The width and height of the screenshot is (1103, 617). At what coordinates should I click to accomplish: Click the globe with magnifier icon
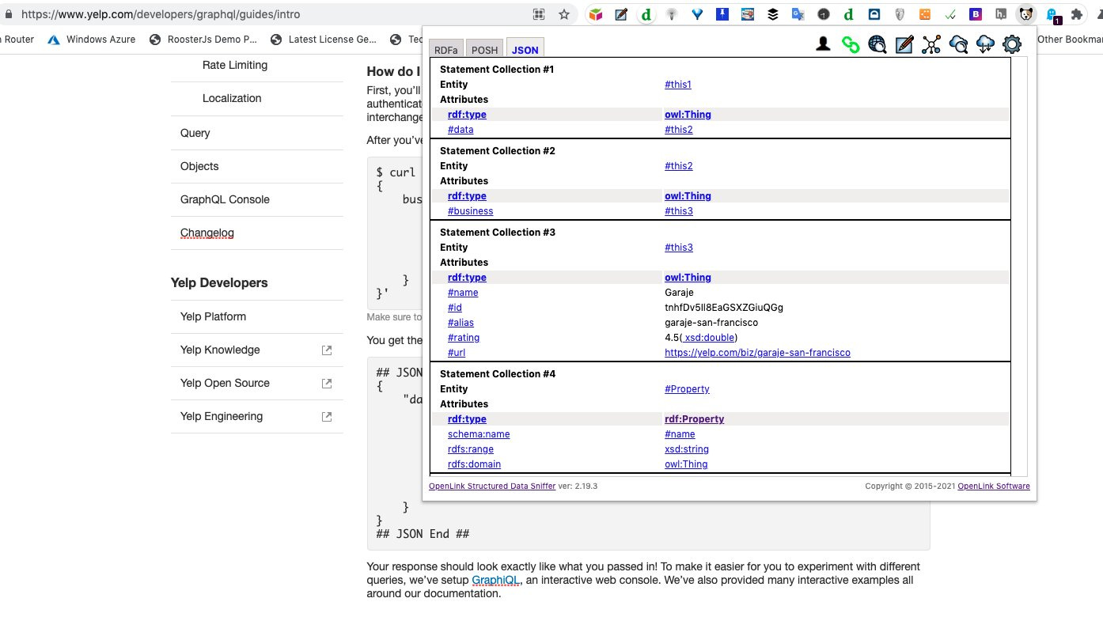pos(877,45)
